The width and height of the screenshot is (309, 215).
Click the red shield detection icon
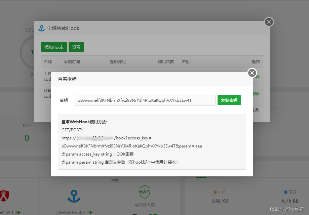(4, 196)
